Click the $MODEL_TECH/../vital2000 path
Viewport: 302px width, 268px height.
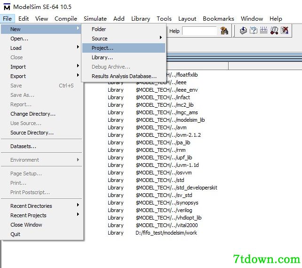coord(167,225)
